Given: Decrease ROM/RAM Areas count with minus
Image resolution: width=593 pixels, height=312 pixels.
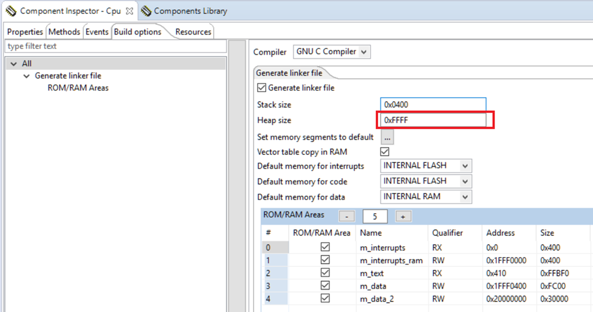Looking at the screenshot, I should (x=346, y=216).
